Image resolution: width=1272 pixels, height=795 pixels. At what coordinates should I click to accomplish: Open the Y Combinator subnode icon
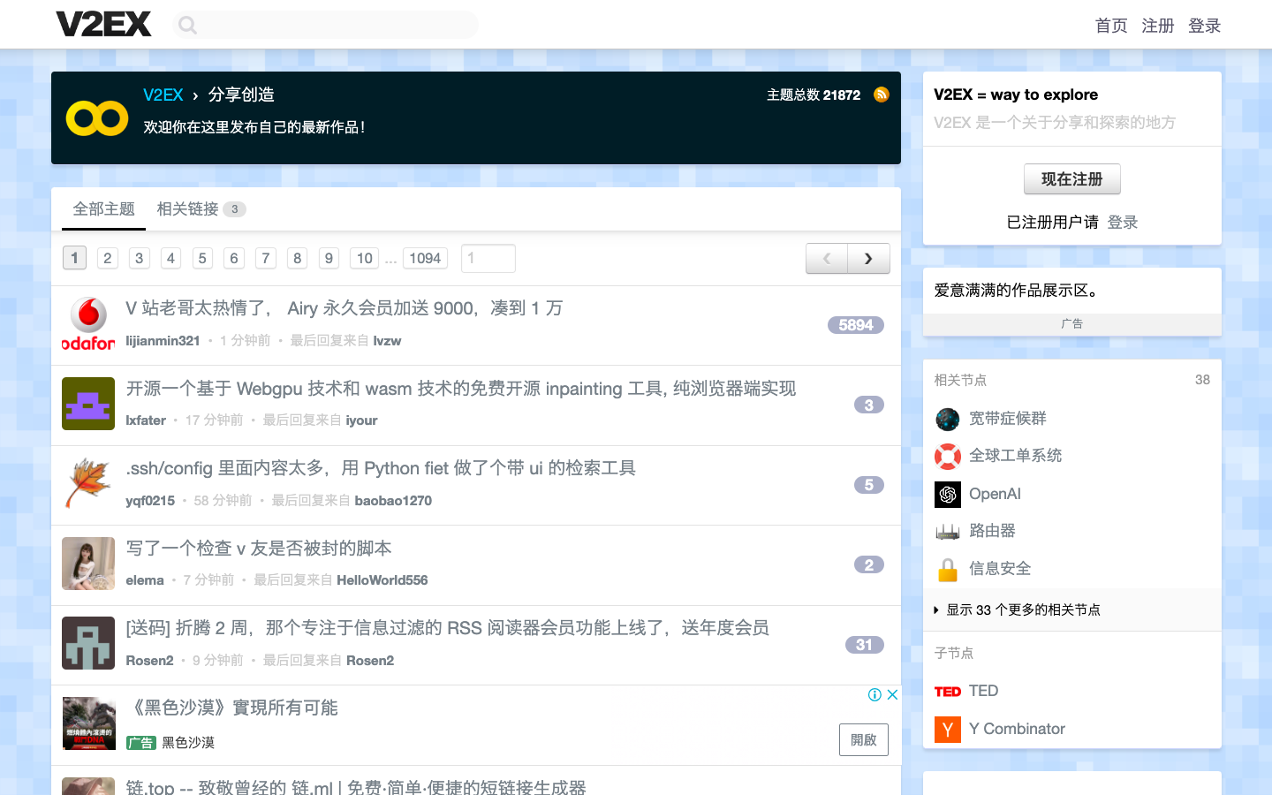click(947, 729)
